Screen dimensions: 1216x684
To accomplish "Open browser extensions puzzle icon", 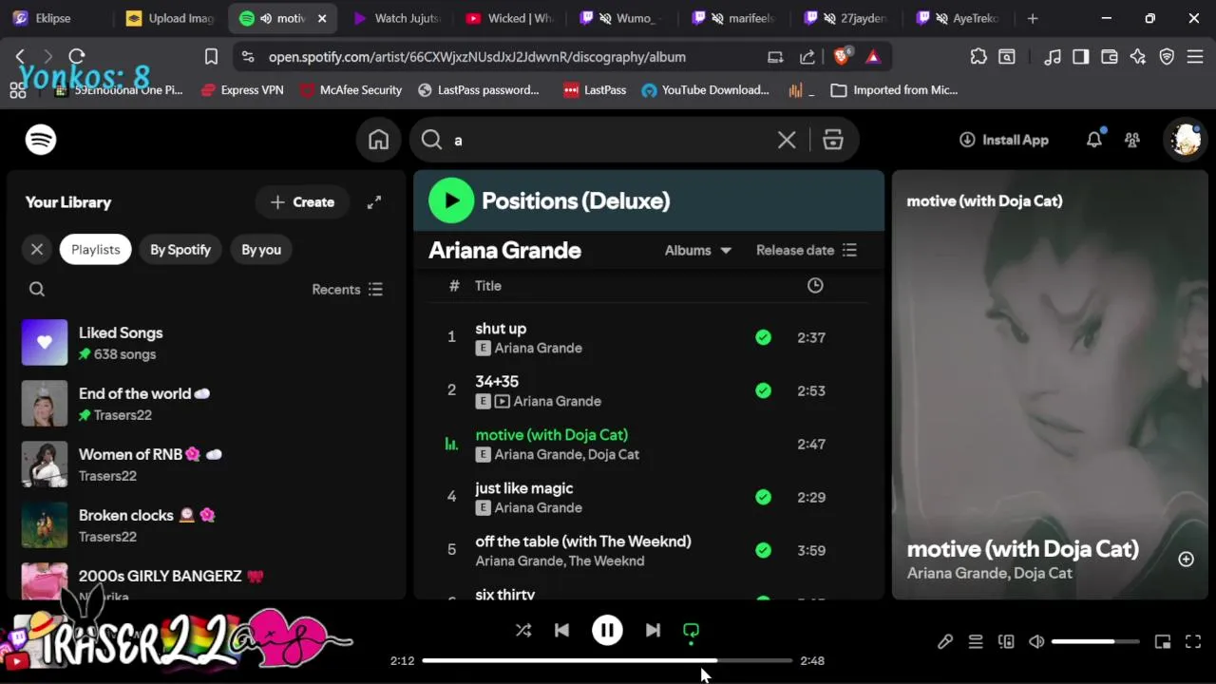I will (978, 57).
